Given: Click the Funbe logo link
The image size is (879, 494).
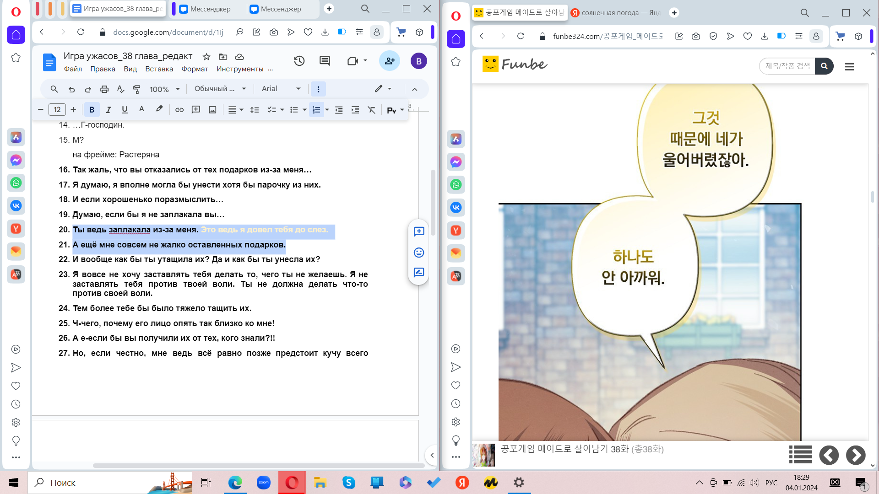Looking at the screenshot, I should pos(515,64).
